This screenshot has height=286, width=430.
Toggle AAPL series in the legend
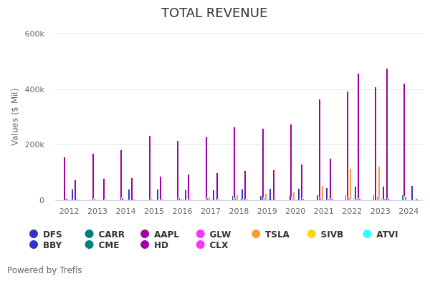tap(145, 235)
